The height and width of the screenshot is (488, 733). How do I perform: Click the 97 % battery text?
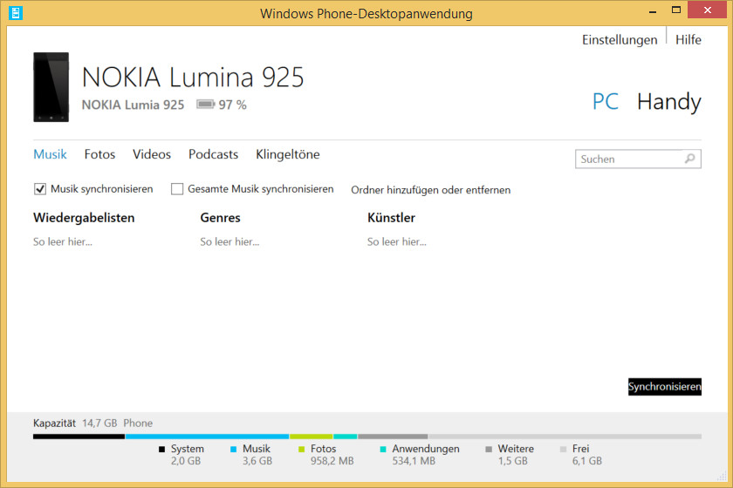pos(232,105)
